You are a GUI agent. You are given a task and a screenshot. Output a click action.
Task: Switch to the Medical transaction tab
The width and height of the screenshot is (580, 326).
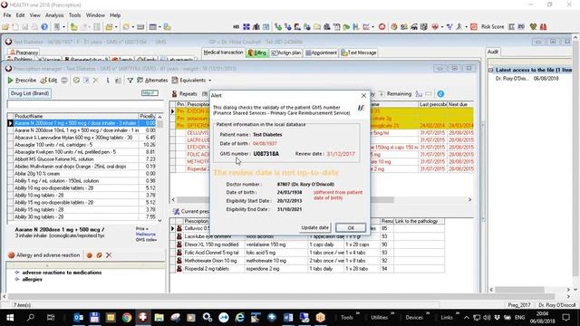pyautogui.click(x=224, y=53)
